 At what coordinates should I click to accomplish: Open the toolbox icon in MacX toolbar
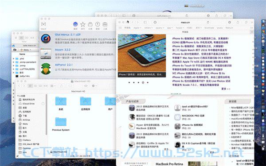pos(105,24)
